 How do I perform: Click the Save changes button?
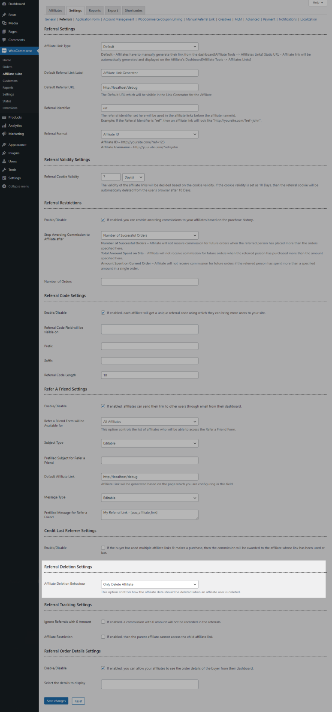point(56,701)
